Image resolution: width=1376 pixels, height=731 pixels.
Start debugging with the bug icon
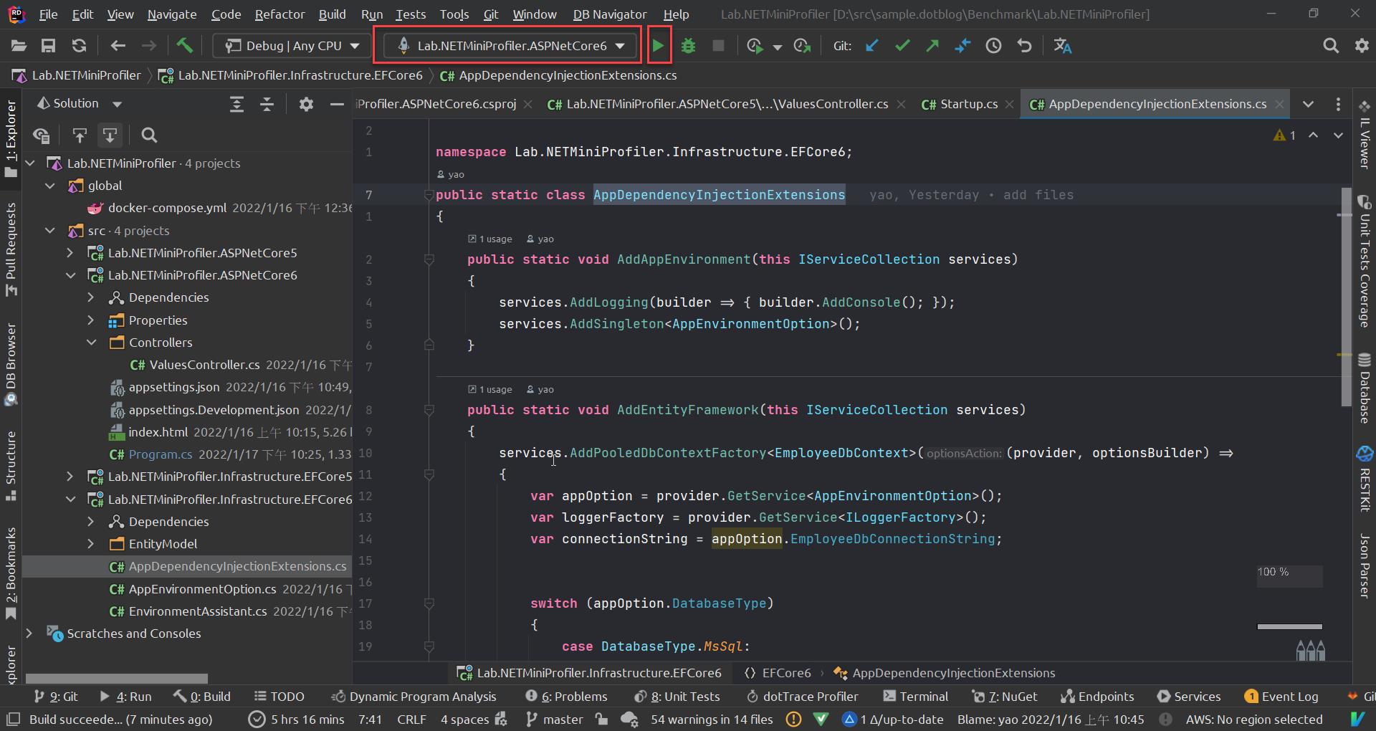pyautogui.click(x=688, y=46)
